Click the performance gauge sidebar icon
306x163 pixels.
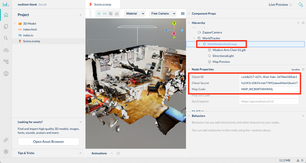coord(6,73)
